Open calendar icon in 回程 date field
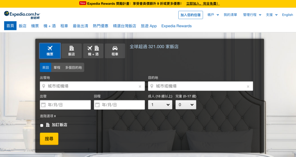 click(x=98, y=105)
